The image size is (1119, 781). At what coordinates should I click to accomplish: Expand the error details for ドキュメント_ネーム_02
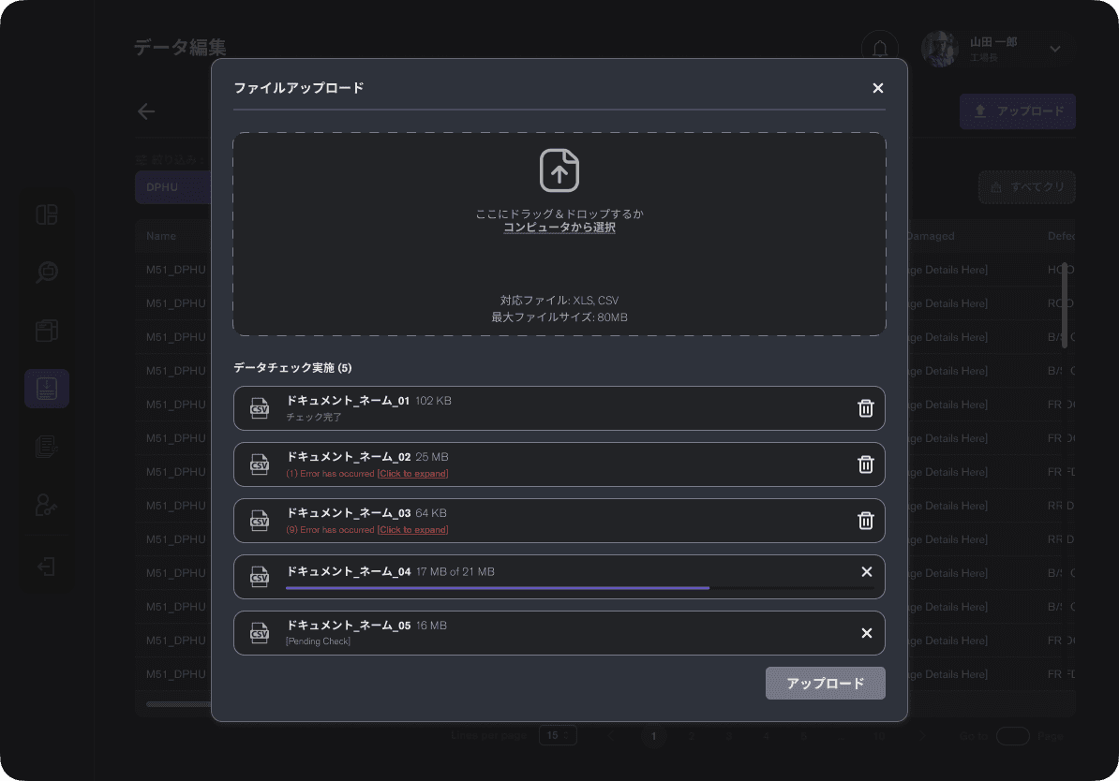coord(412,474)
